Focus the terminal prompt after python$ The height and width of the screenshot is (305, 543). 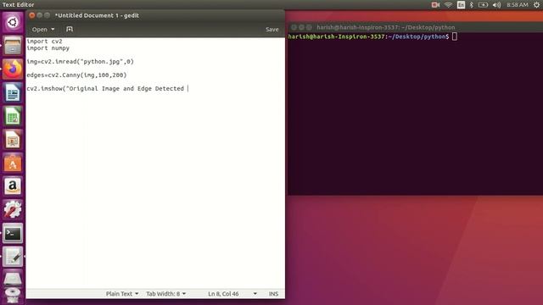[455, 36]
